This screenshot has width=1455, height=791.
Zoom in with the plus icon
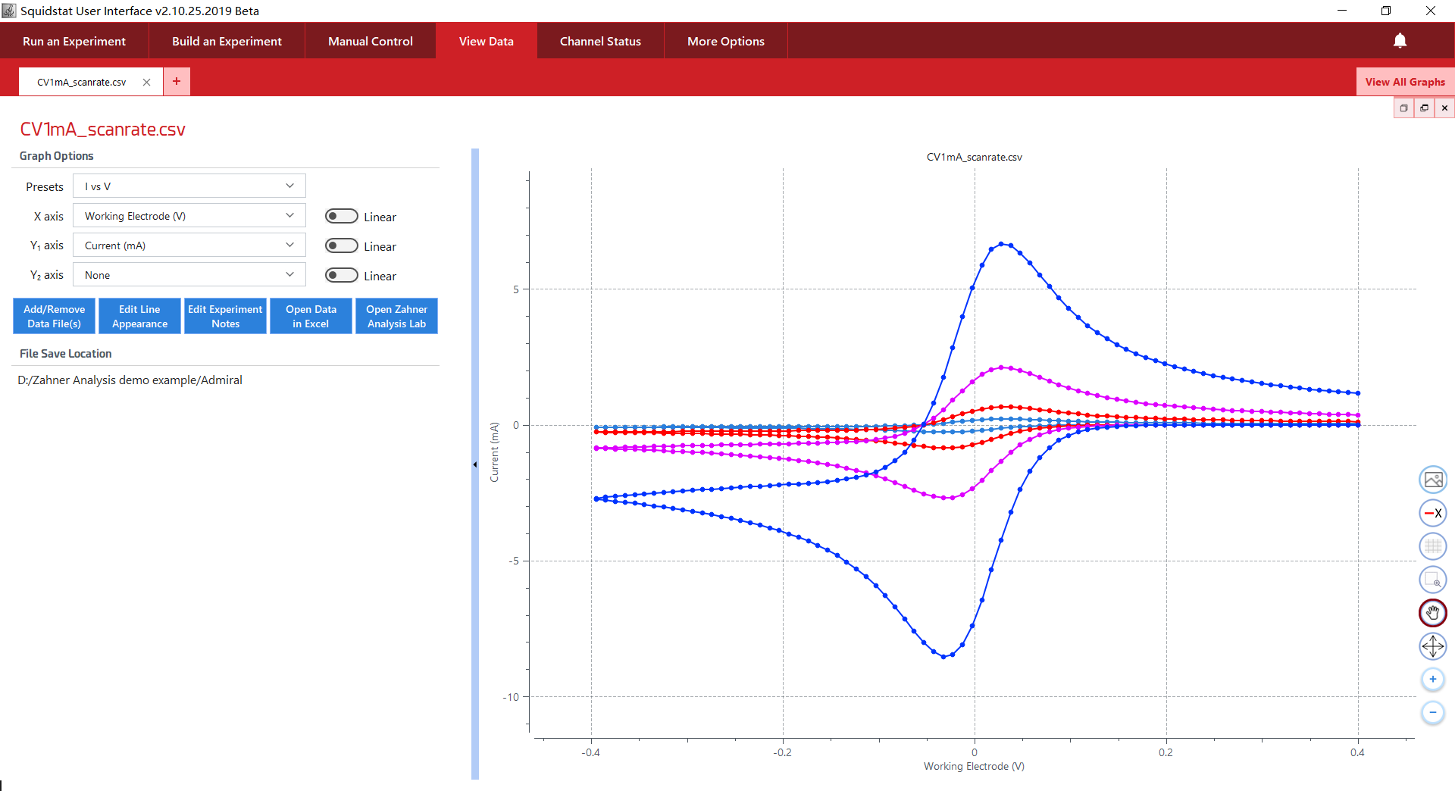pos(1432,680)
